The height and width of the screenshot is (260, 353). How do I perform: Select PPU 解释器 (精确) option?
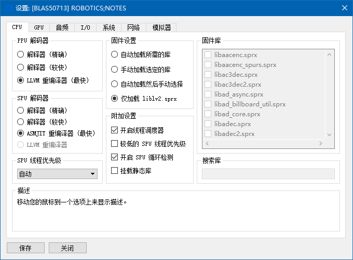pos(20,54)
